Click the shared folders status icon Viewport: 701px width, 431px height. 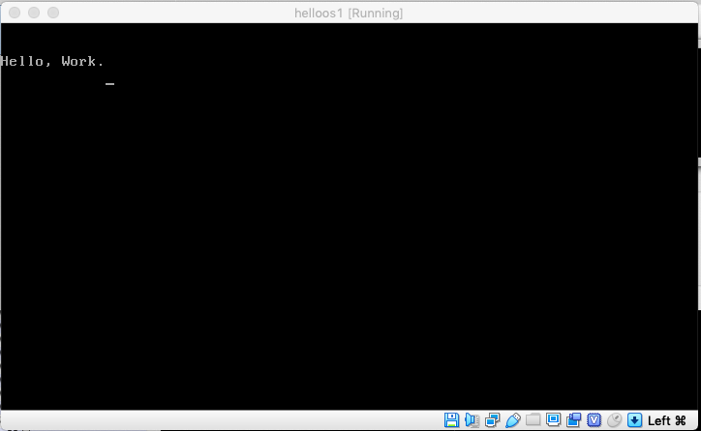click(533, 419)
